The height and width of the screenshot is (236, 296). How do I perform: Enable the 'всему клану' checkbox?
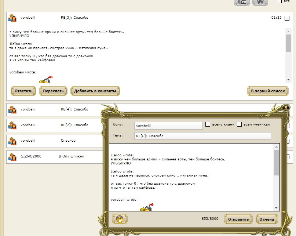pyautogui.click(x=208, y=124)
